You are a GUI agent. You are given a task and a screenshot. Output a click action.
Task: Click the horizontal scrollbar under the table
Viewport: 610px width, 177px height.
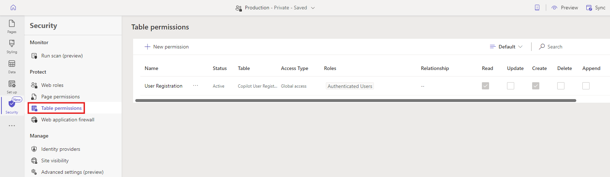pyautogui.click(x=355, y=101)
